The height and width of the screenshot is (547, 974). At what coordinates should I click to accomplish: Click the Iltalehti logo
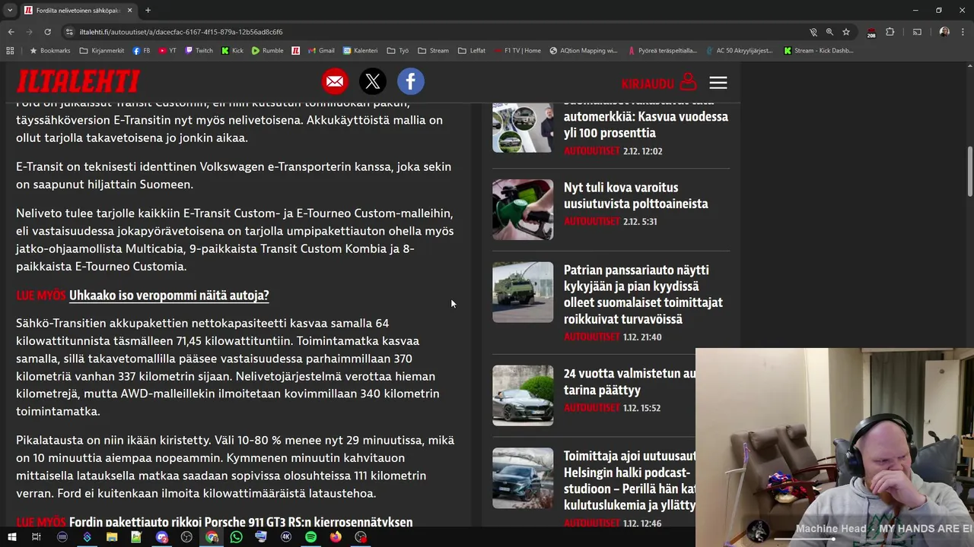[x=78, y=81]
